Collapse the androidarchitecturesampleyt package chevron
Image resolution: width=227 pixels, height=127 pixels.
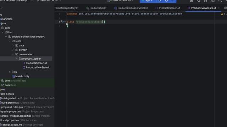[6, 37]
